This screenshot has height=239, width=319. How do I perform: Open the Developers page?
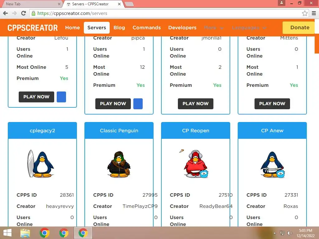click(x=182, y=28)
